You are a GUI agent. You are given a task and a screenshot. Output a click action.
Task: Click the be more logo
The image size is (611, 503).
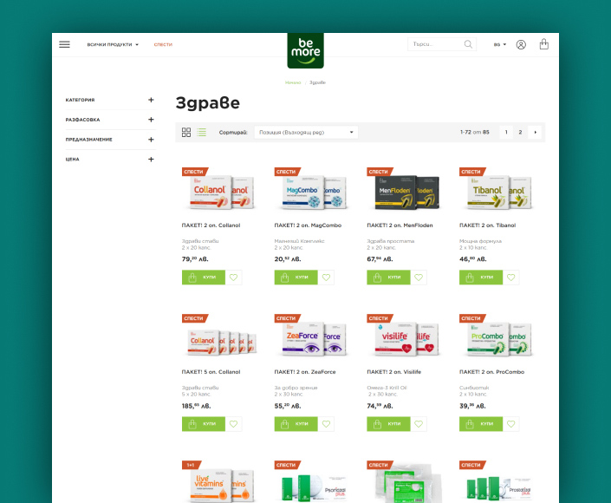point(305,50)
